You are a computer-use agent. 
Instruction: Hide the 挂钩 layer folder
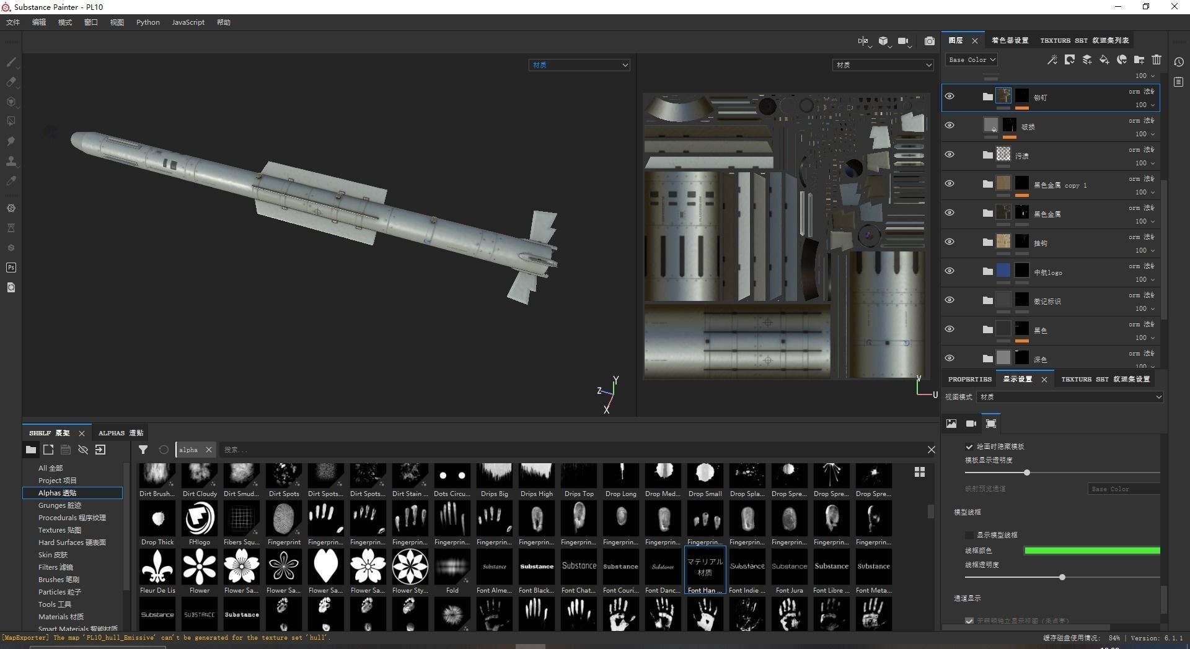tap(950, 242)
